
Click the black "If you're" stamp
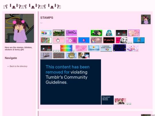tap(109, 40)
